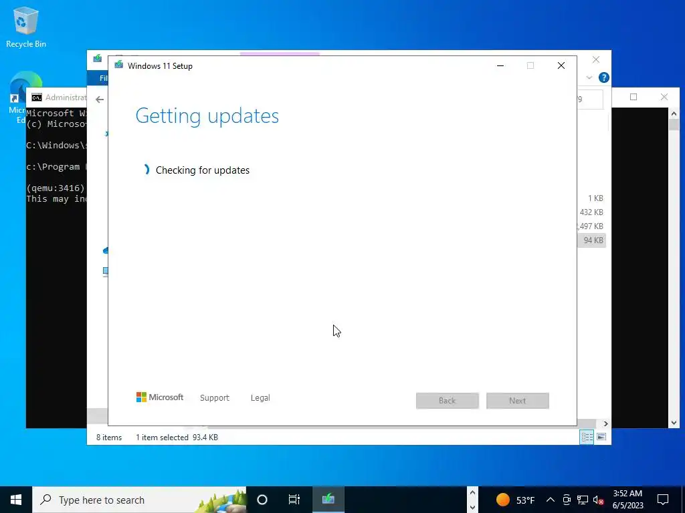Click Explorer horizontal scrollbar right arrow

coord(605,423)
